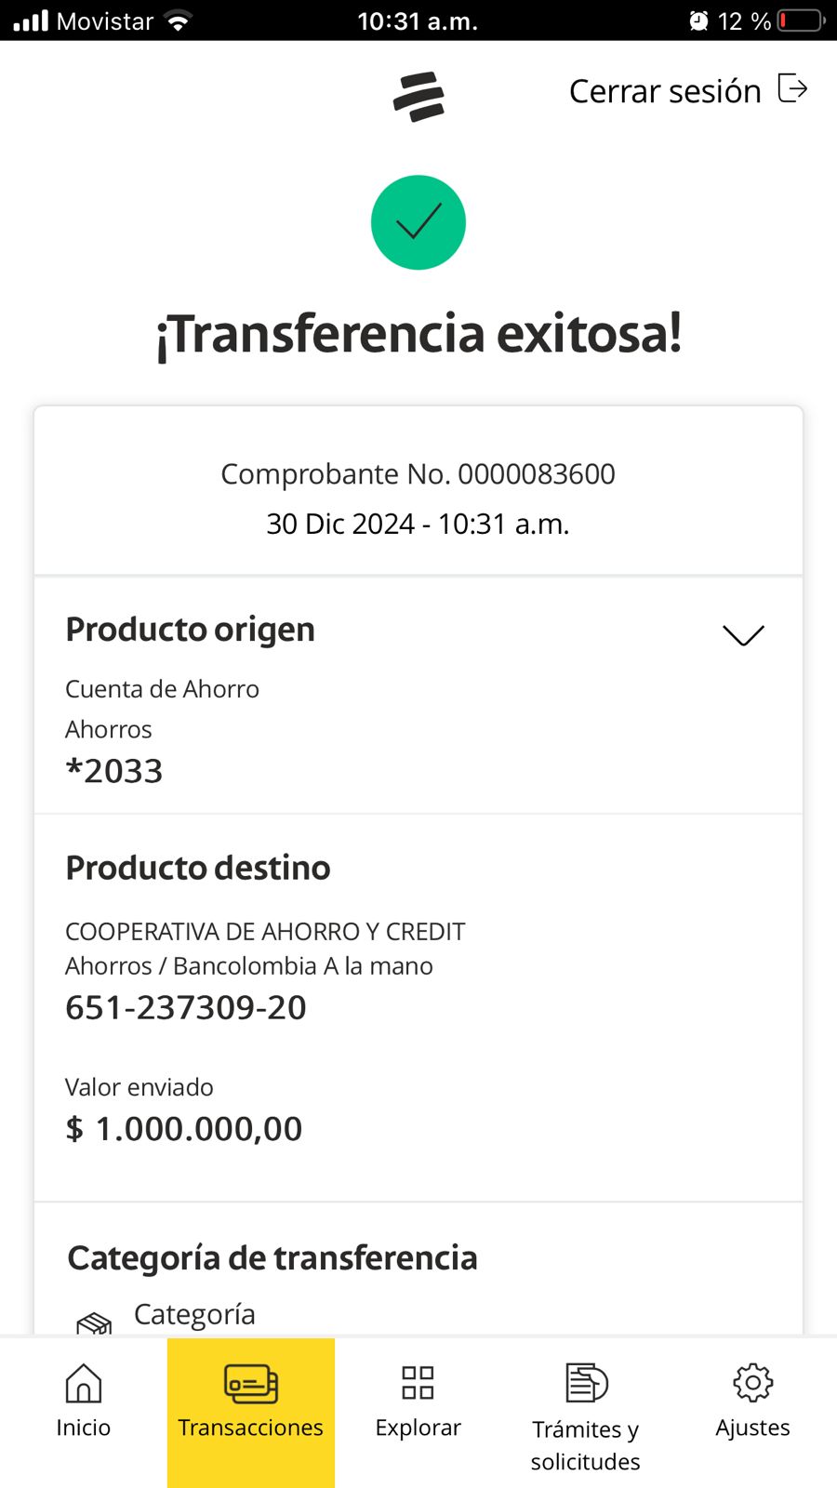Image resolution: width=837 pixels, height=1488 pixels.
Task: Tap the Trámites y solicitudes document icon
Action: click(x=586, y=1383)
